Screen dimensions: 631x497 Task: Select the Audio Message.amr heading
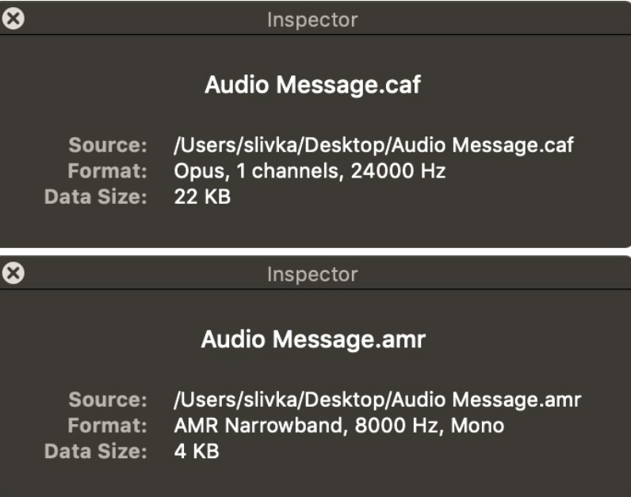tap(313, 340)
